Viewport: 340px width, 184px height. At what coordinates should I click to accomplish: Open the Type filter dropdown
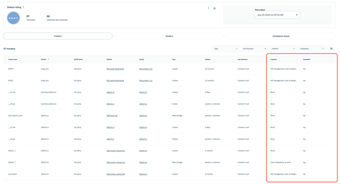[225, 49]
